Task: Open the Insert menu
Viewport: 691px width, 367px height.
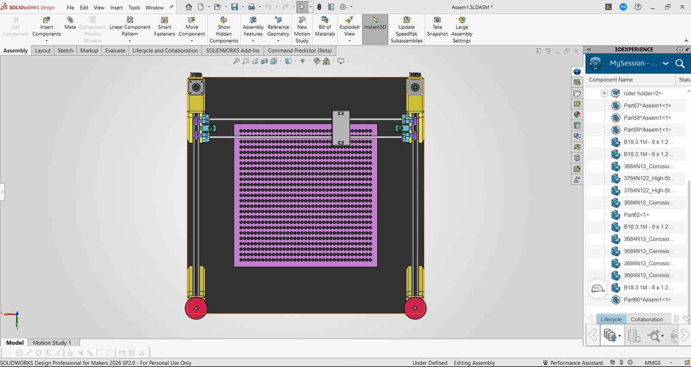Action: (x=116, y=7)
